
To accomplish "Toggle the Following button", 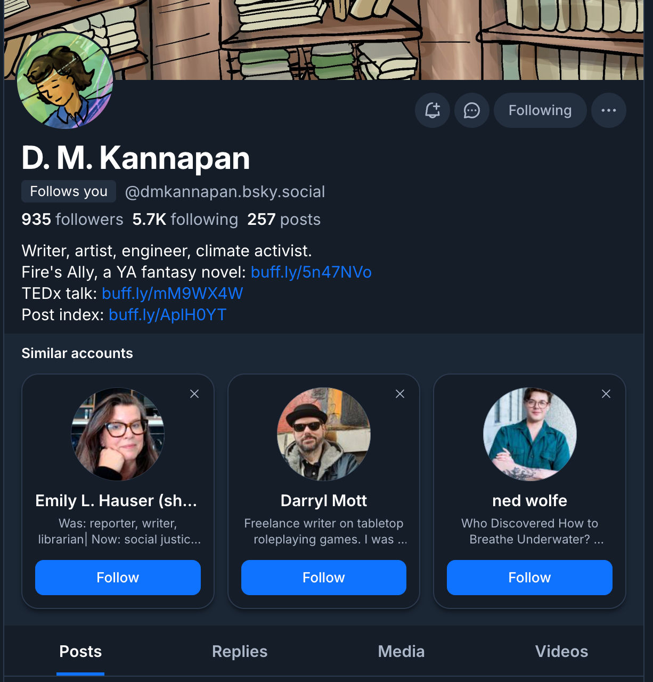I will point(540,110).
